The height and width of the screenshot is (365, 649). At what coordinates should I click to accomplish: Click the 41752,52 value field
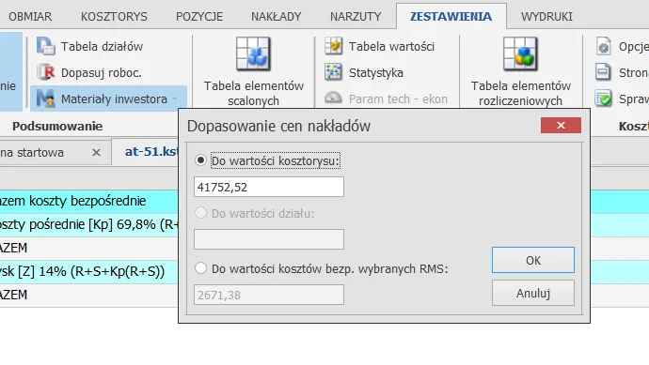269,187
